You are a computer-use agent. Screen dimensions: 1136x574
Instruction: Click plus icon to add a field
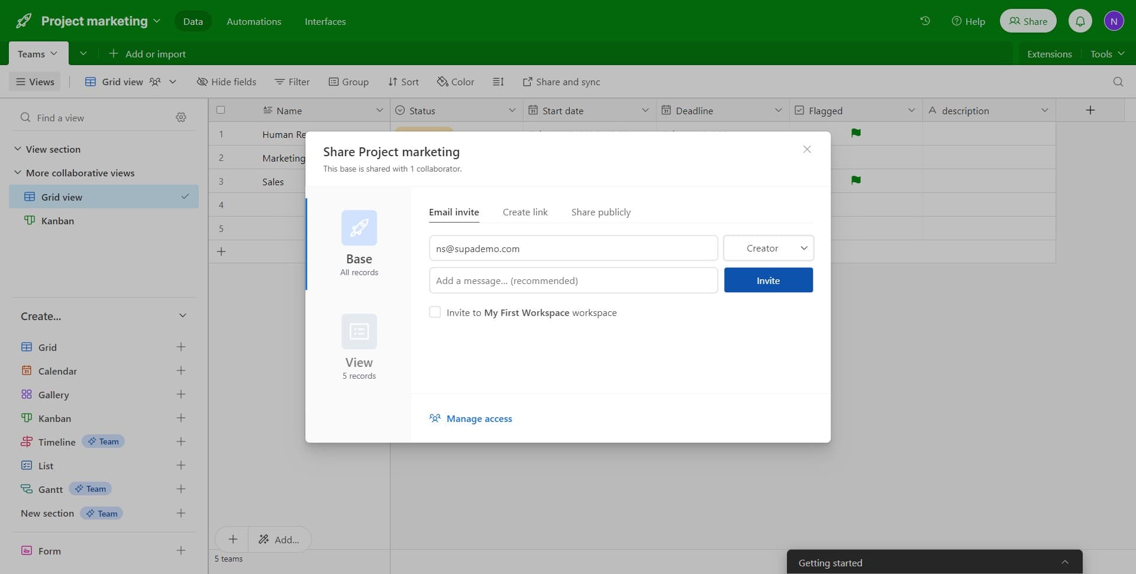(1090, 111)
